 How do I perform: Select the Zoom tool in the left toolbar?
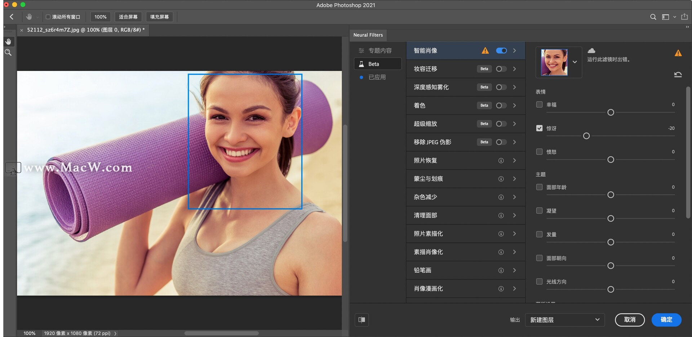tap(8, 53)
